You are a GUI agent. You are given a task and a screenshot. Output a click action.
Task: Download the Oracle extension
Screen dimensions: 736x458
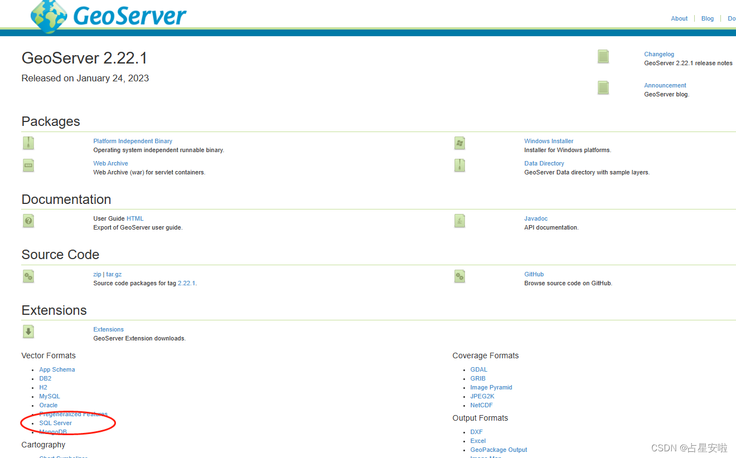pos(49,405)
